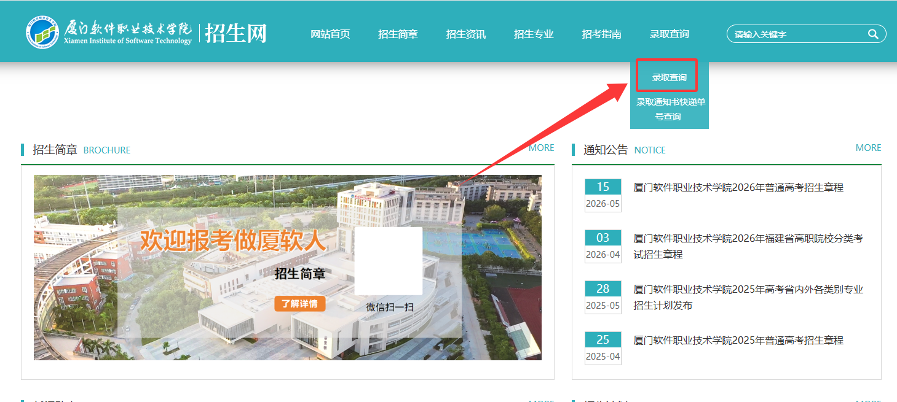
Task: Open 2026年福建省高职院校分类考试招生章程 notice
Action: point(748,246)
